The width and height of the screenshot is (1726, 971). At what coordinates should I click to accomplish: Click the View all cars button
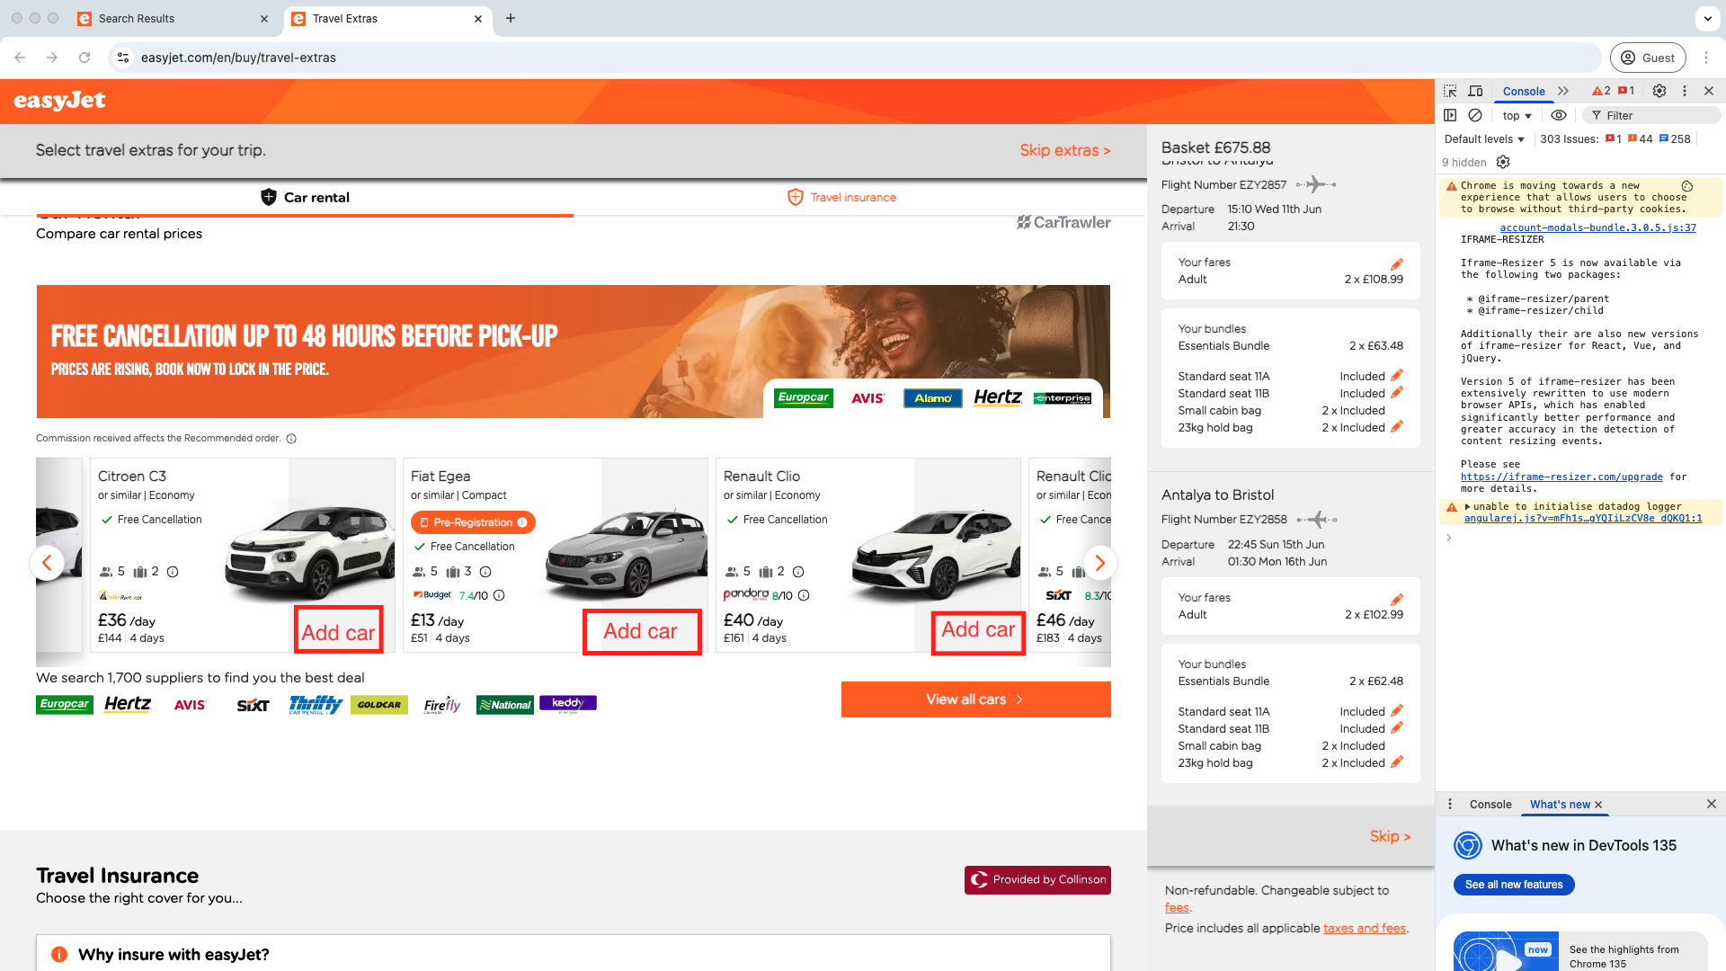click(x=975, y=699)
